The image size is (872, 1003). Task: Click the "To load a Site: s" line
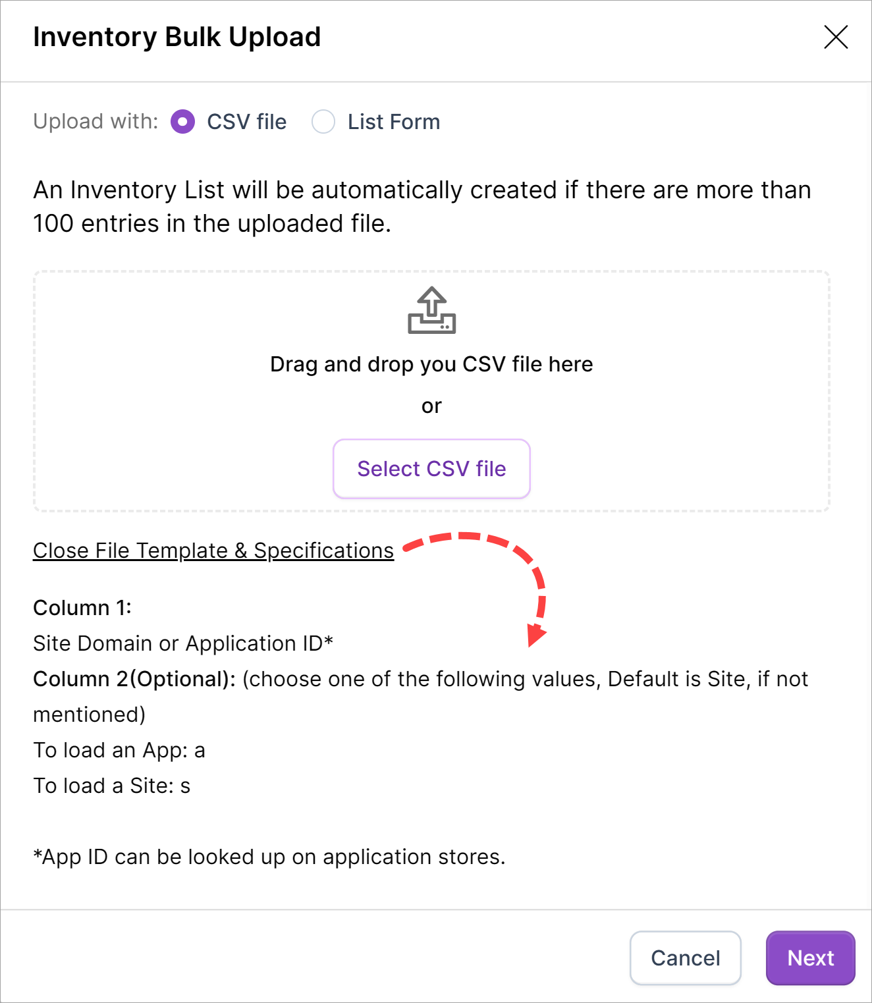click(112, 786)
